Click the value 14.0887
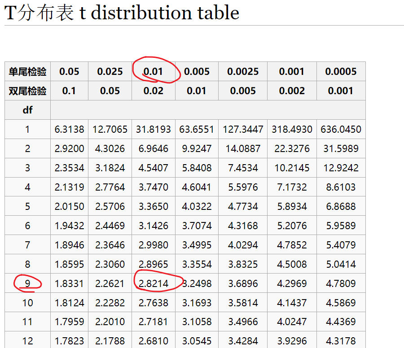404x348 pixels. coord(243,148)
